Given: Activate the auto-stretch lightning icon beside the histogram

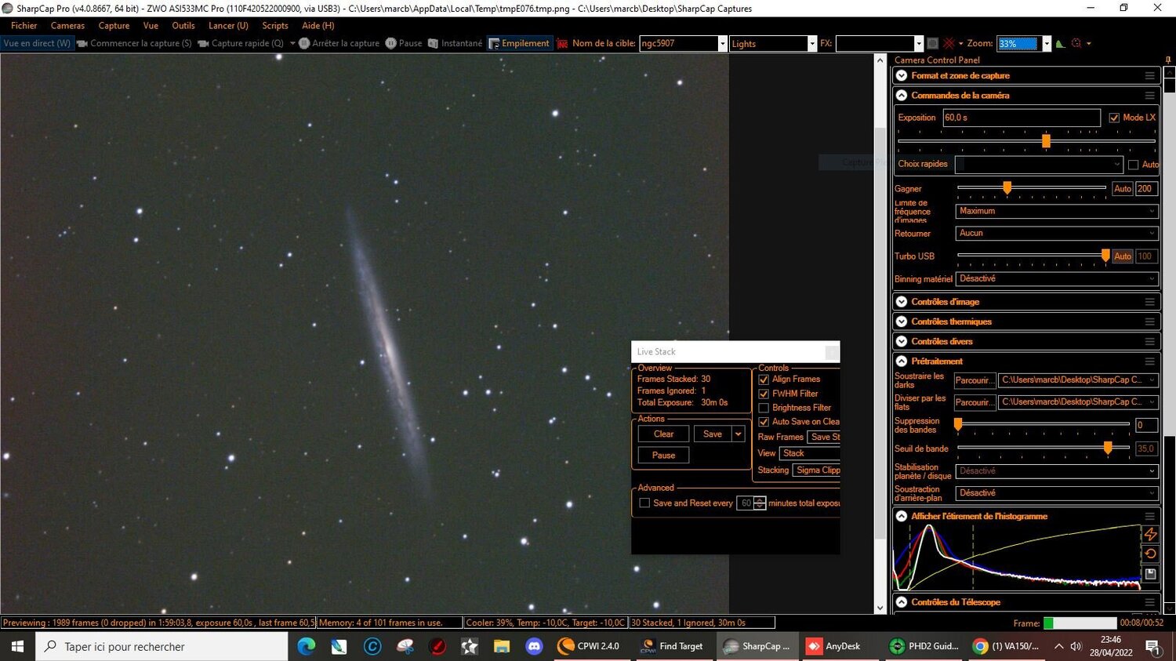Looking at the screenshot, I should (x=1150, y=534).
